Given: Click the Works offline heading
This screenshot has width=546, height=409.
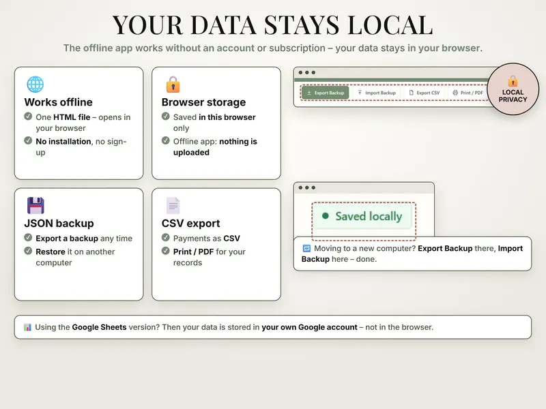Looking at the screenshot, I should click(59, 102).
